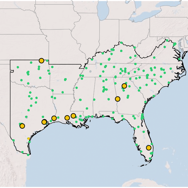Select yellow marker in northern Georgia
188x188 pixels.
point(124,86)
